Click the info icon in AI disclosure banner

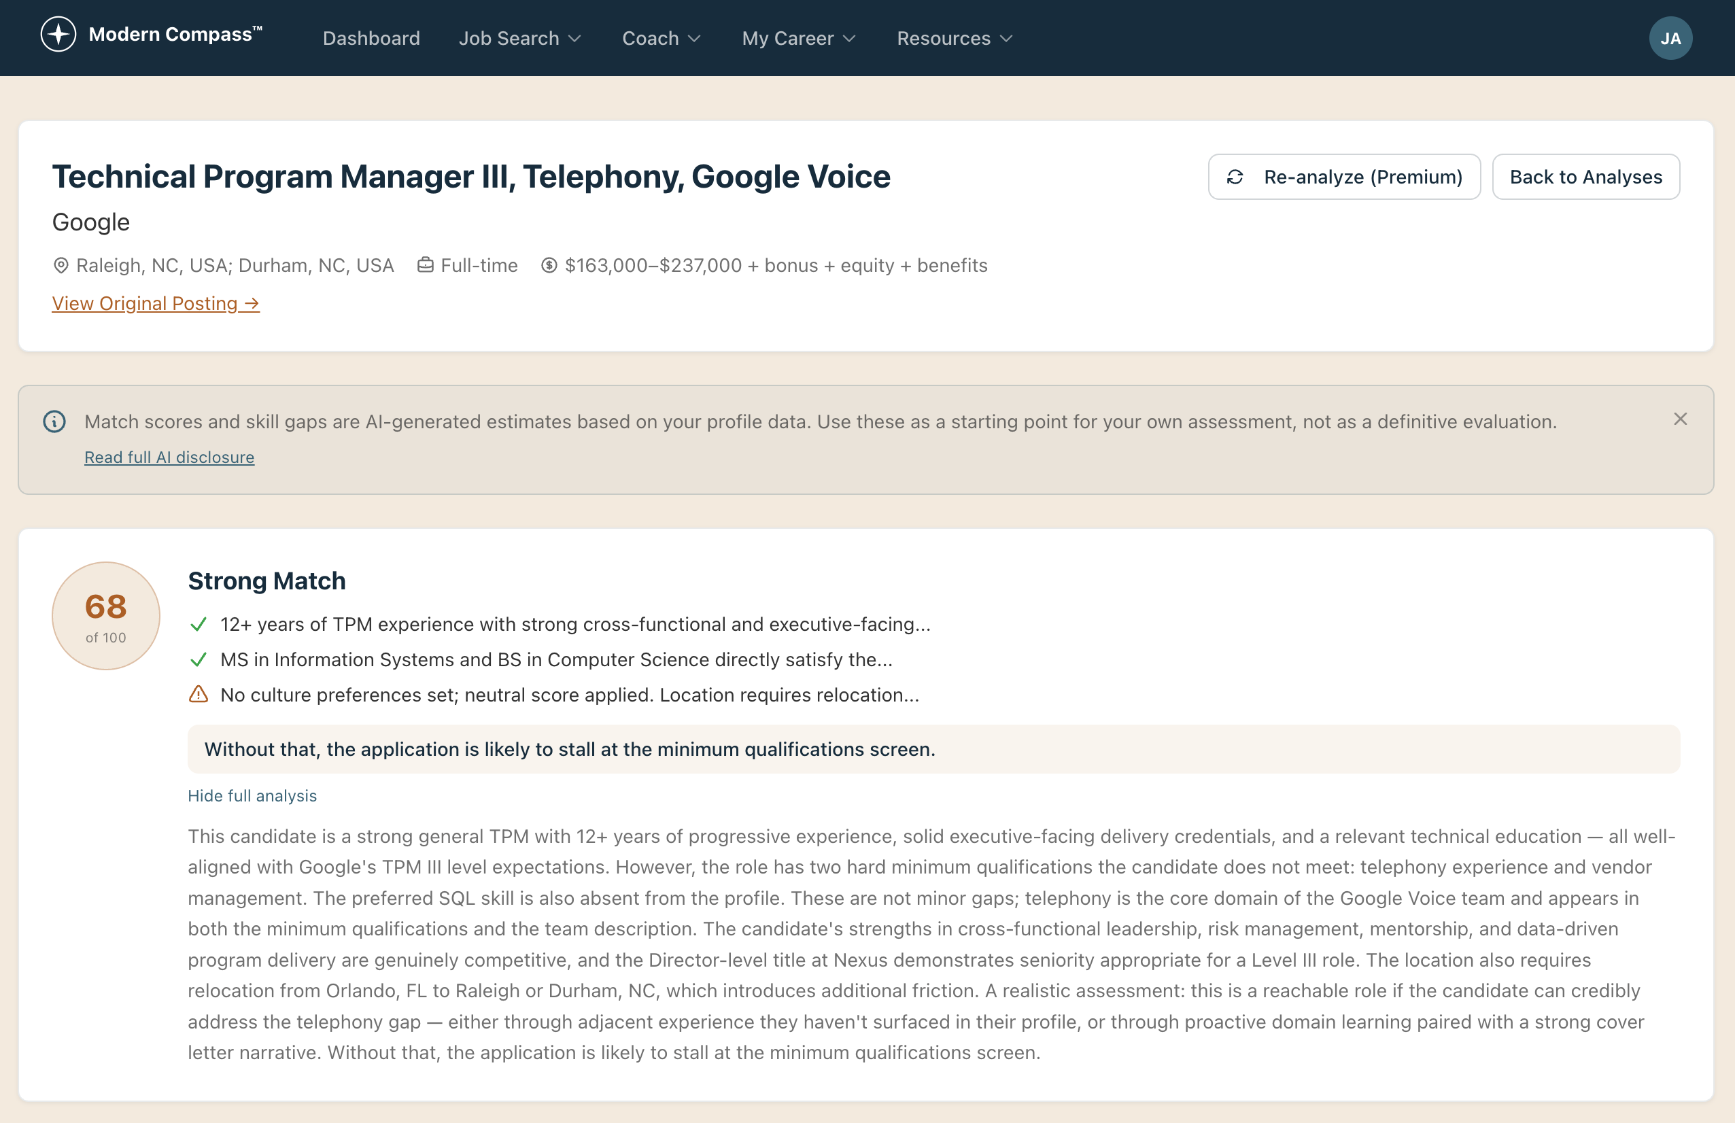point(54,421)
